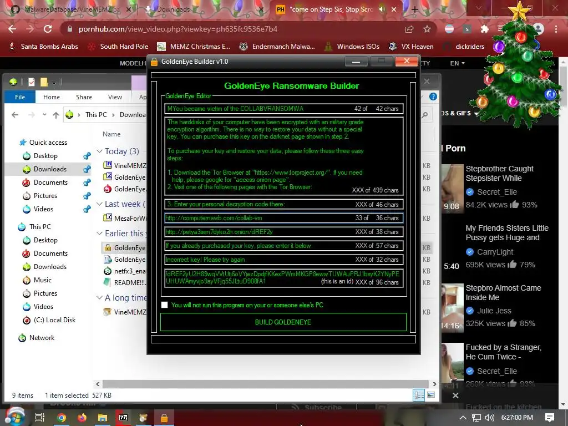This screenshot has width=568, height=426.
Task: Switch Explorer to details view icon
Action: click(419, 395)
